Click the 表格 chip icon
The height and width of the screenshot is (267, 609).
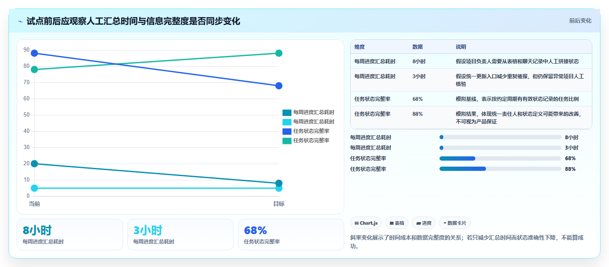[x=392, y=223]
